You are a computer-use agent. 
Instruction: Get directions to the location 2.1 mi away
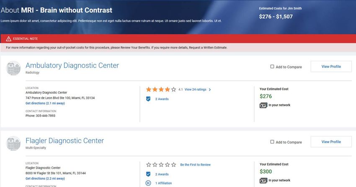tap(45, 103)
